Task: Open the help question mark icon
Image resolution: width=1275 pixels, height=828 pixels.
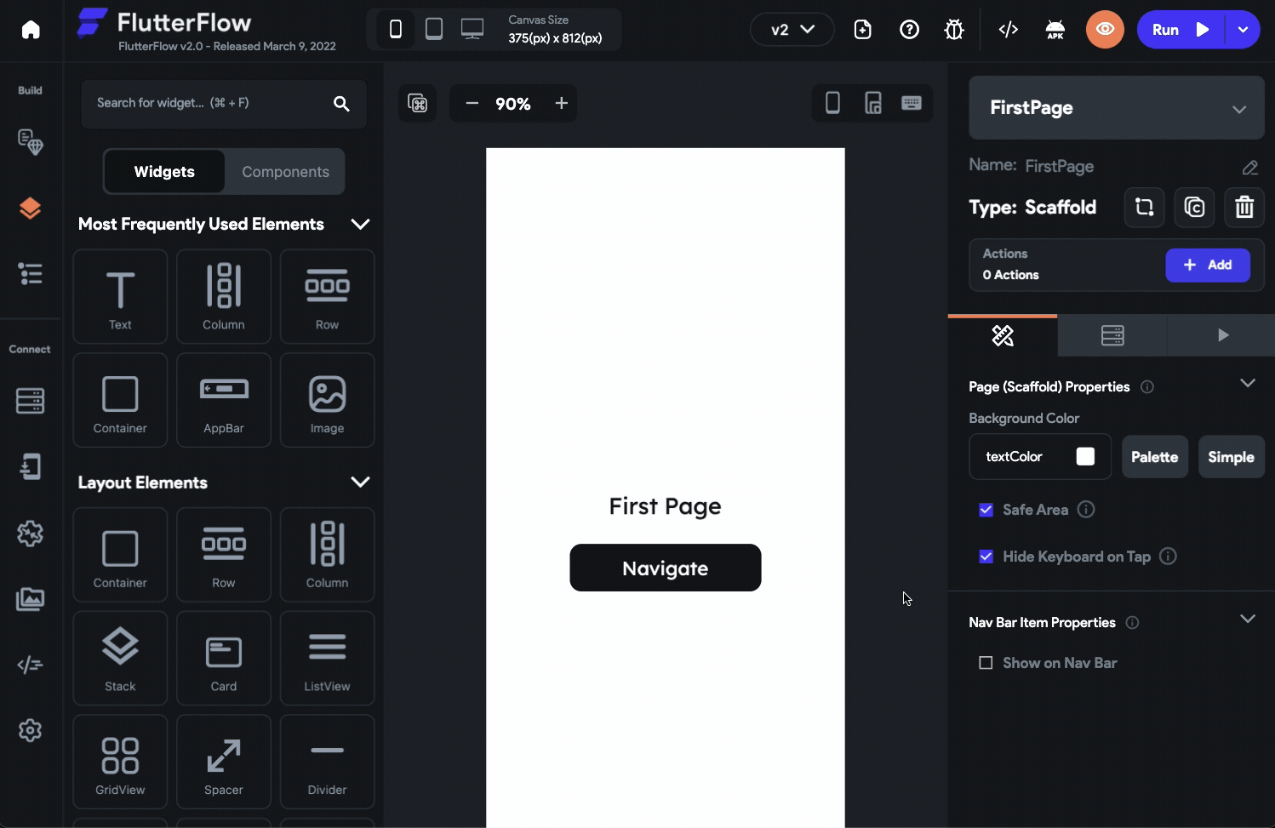Action: (909, 30)
